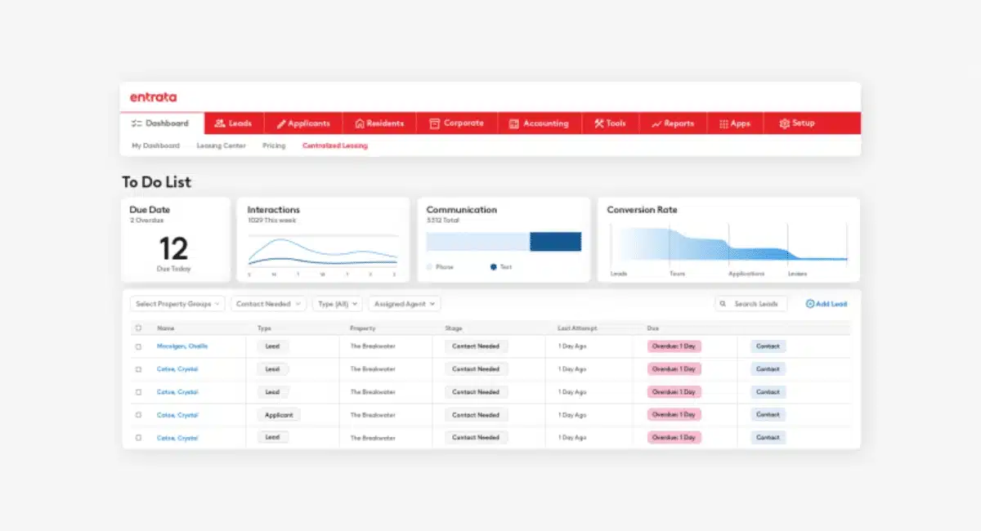
Task: Click the Add Lead link
Action: (826, 304)
